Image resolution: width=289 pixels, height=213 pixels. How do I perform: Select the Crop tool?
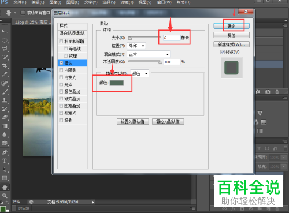(5, 65)
